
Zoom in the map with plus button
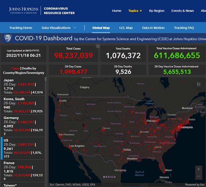coord(199,169)
